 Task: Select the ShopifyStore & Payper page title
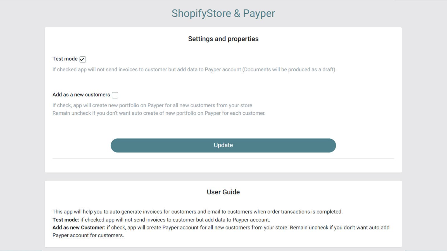[x=223, y=13]
